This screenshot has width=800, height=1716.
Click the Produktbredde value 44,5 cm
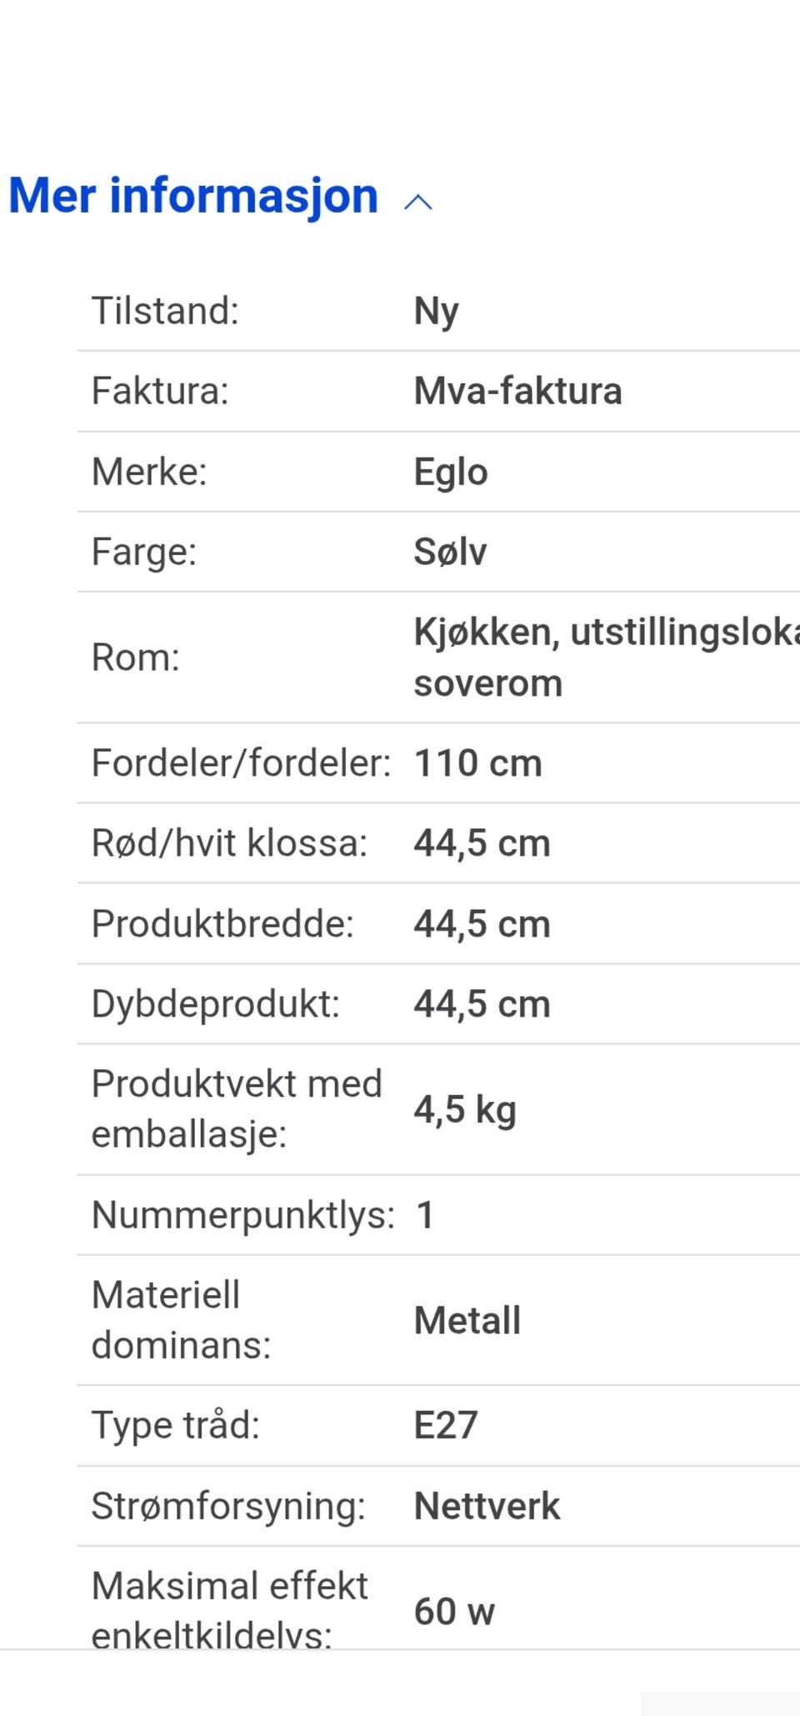482,924
